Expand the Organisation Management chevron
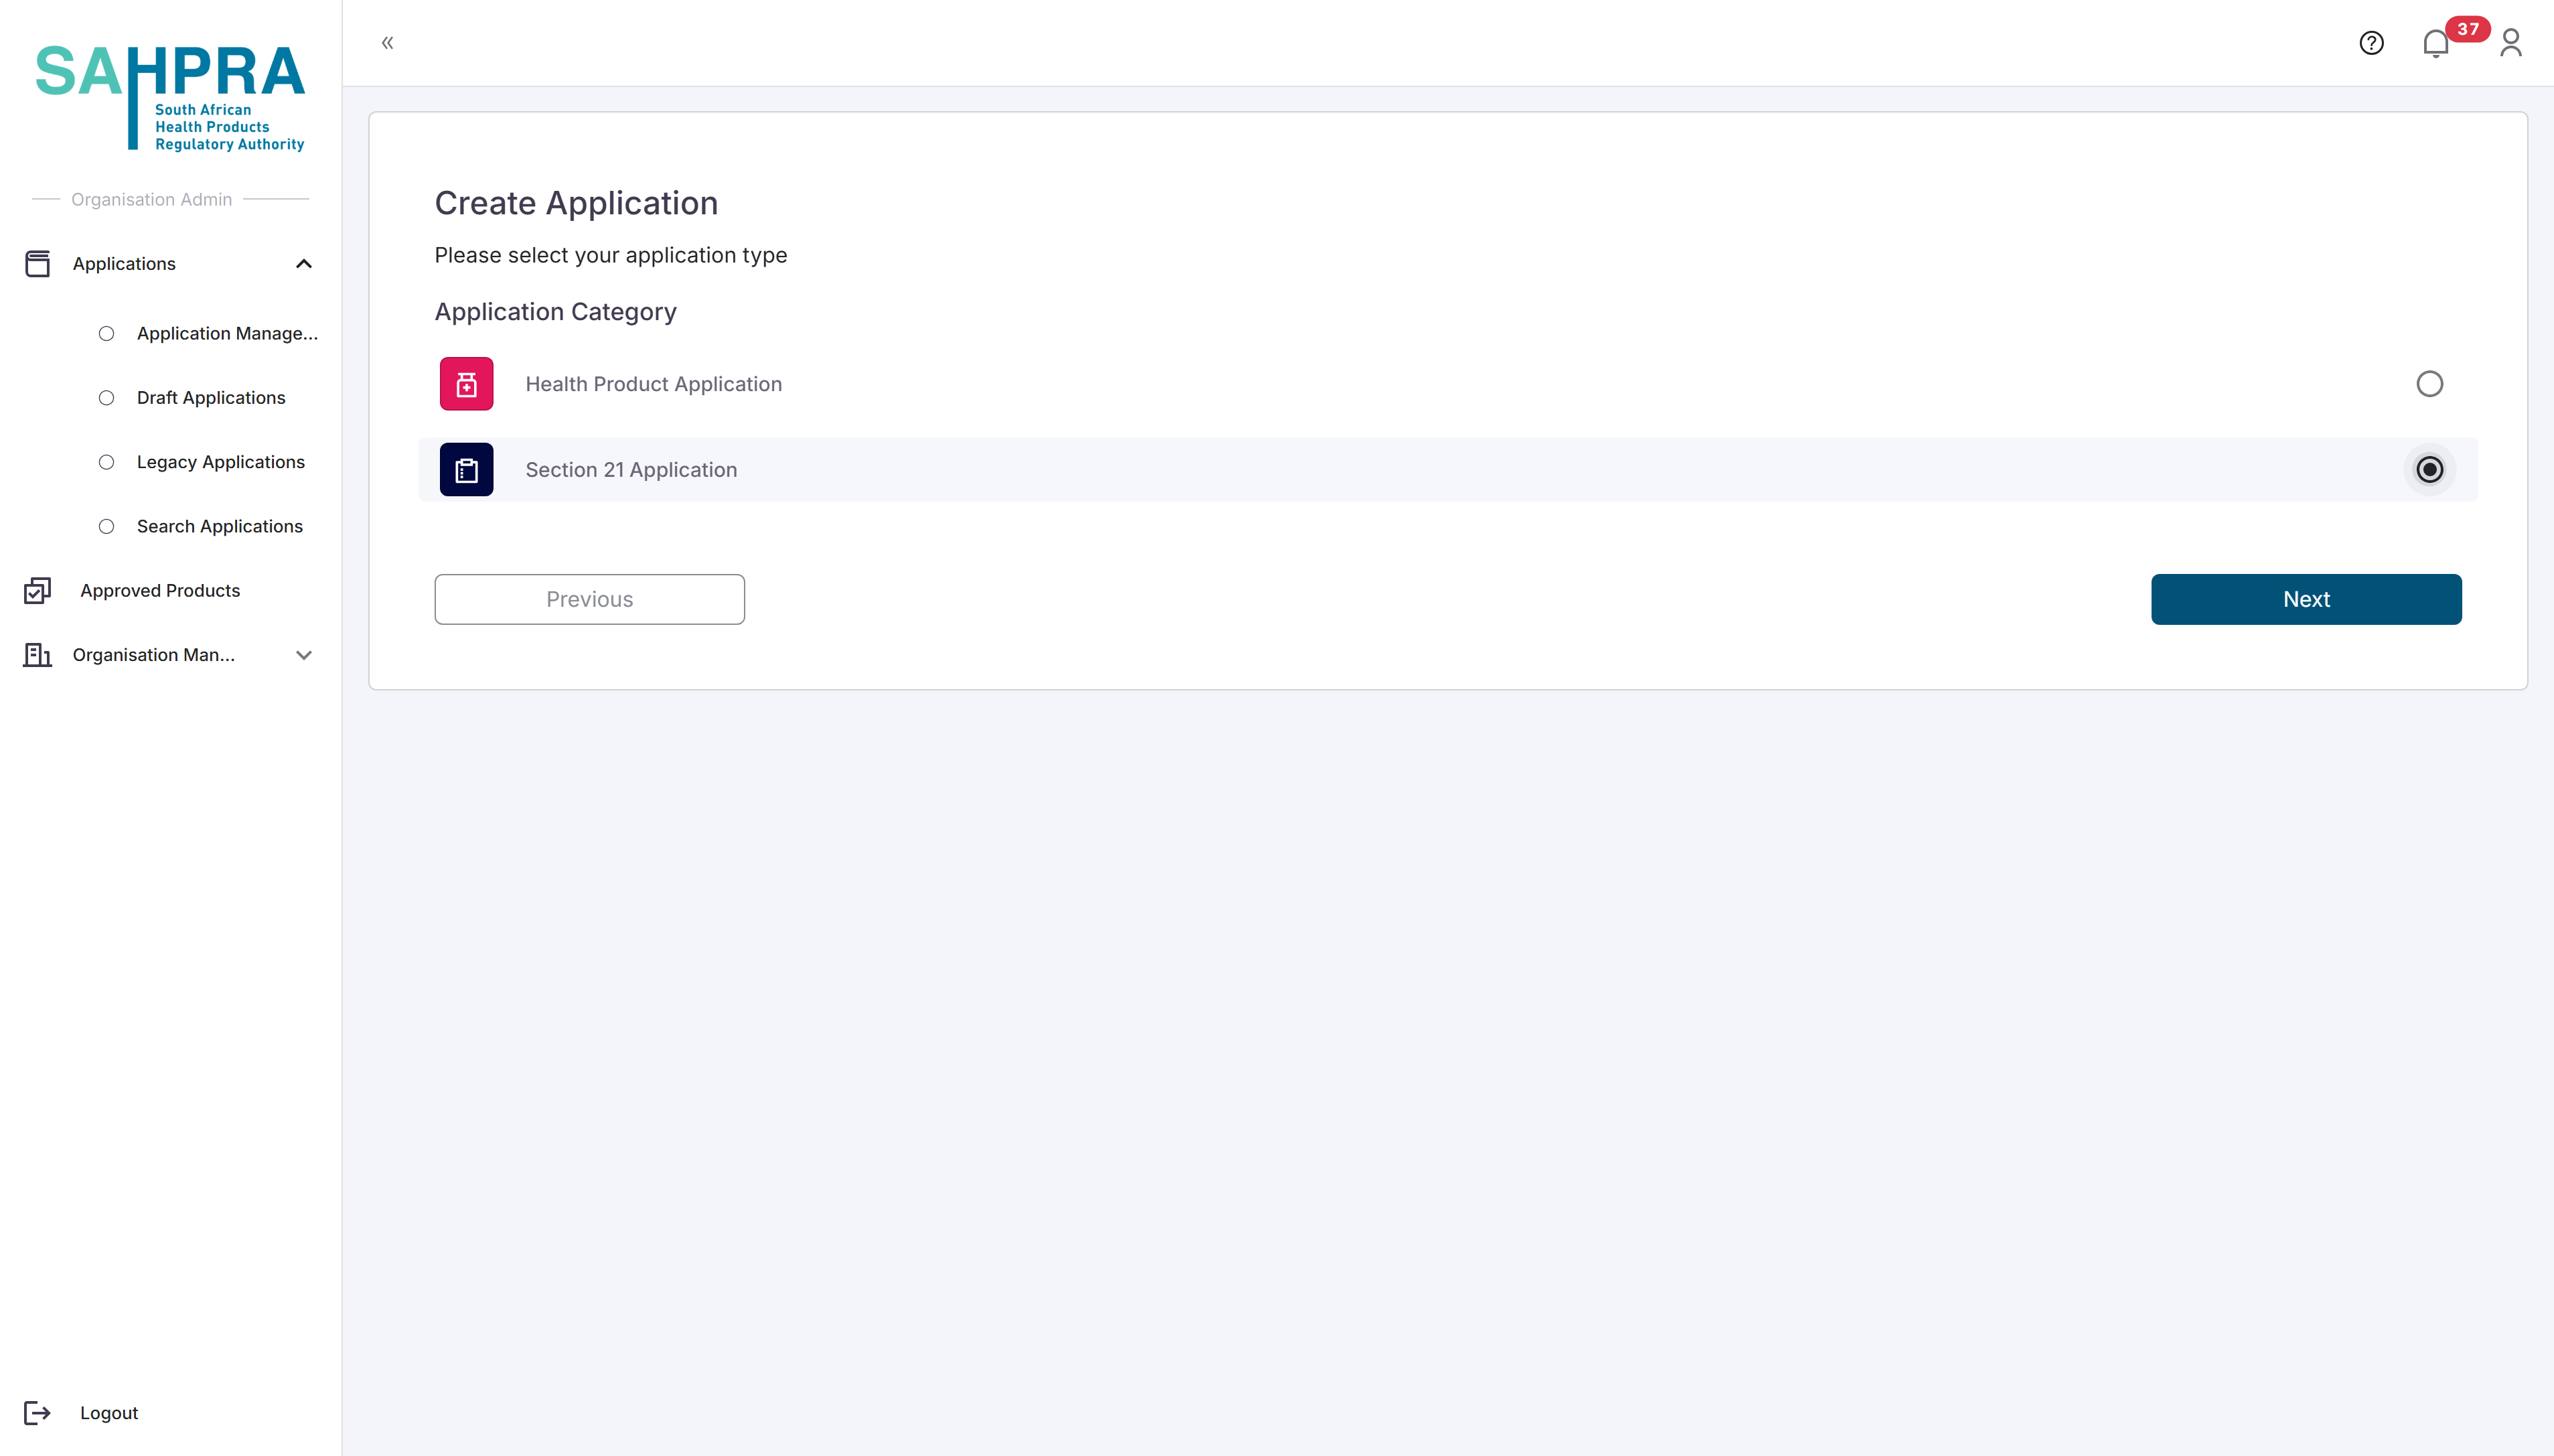Image resolution: width=2554 pixels, height=1456 pixels. tap(304, 656)
